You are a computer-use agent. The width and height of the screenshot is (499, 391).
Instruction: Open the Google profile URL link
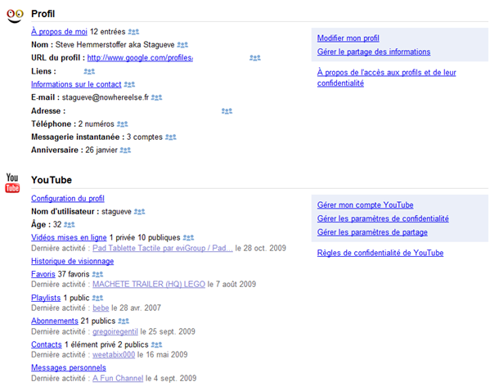point(140,58)
